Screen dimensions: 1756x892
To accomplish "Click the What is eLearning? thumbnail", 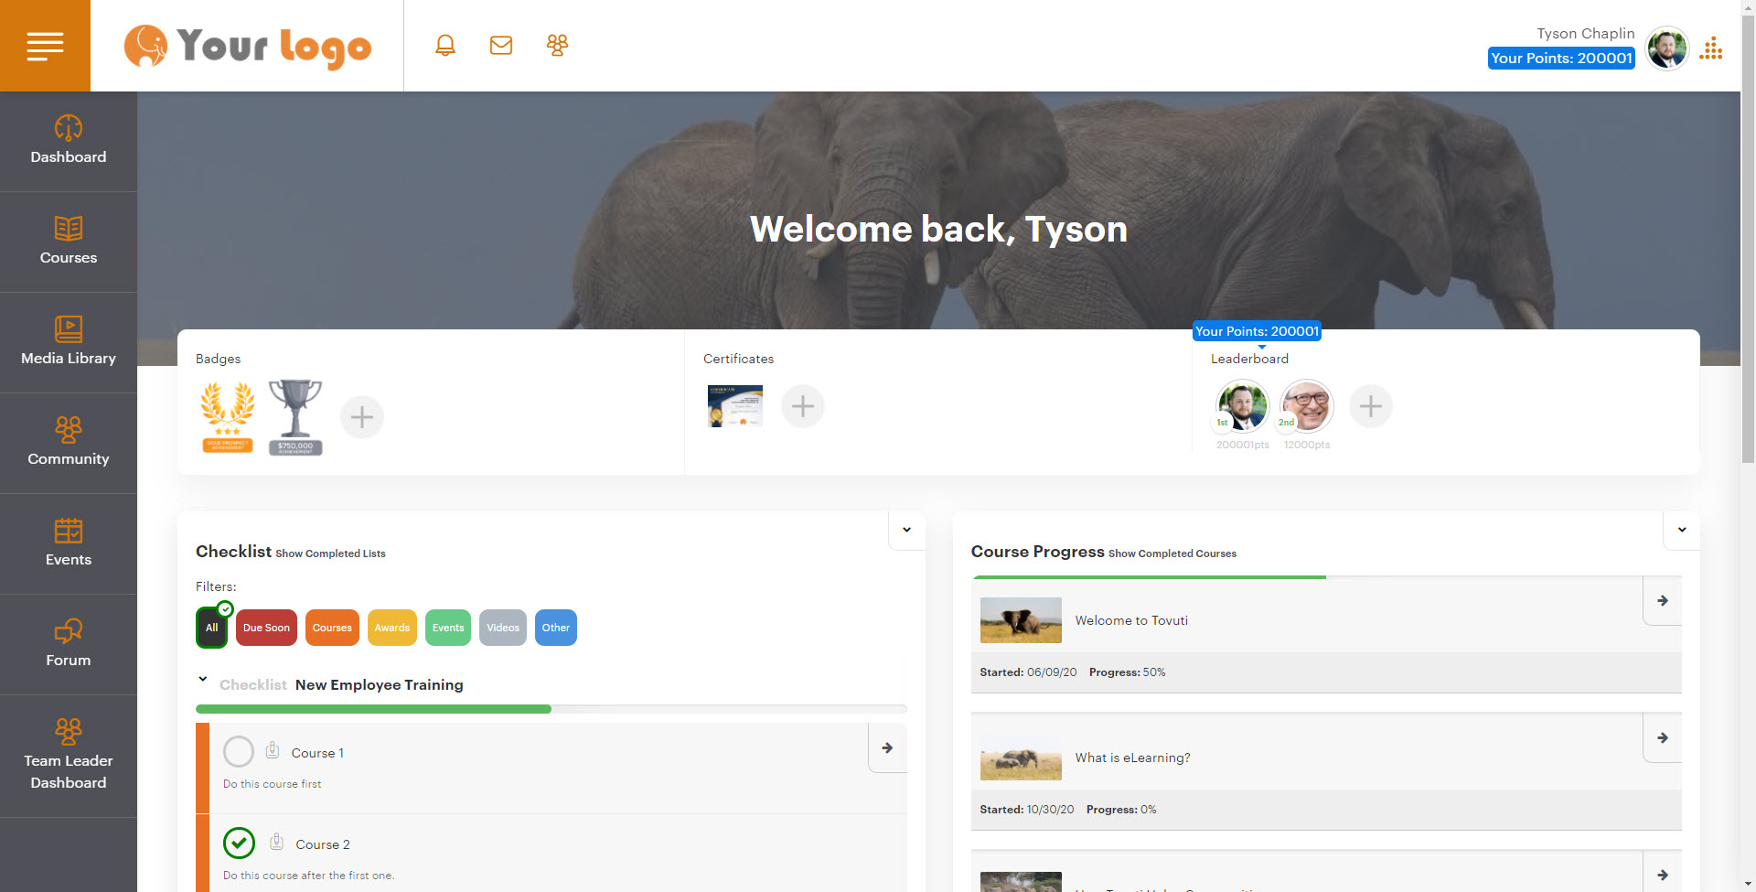I will click(x=1021, y=758).
